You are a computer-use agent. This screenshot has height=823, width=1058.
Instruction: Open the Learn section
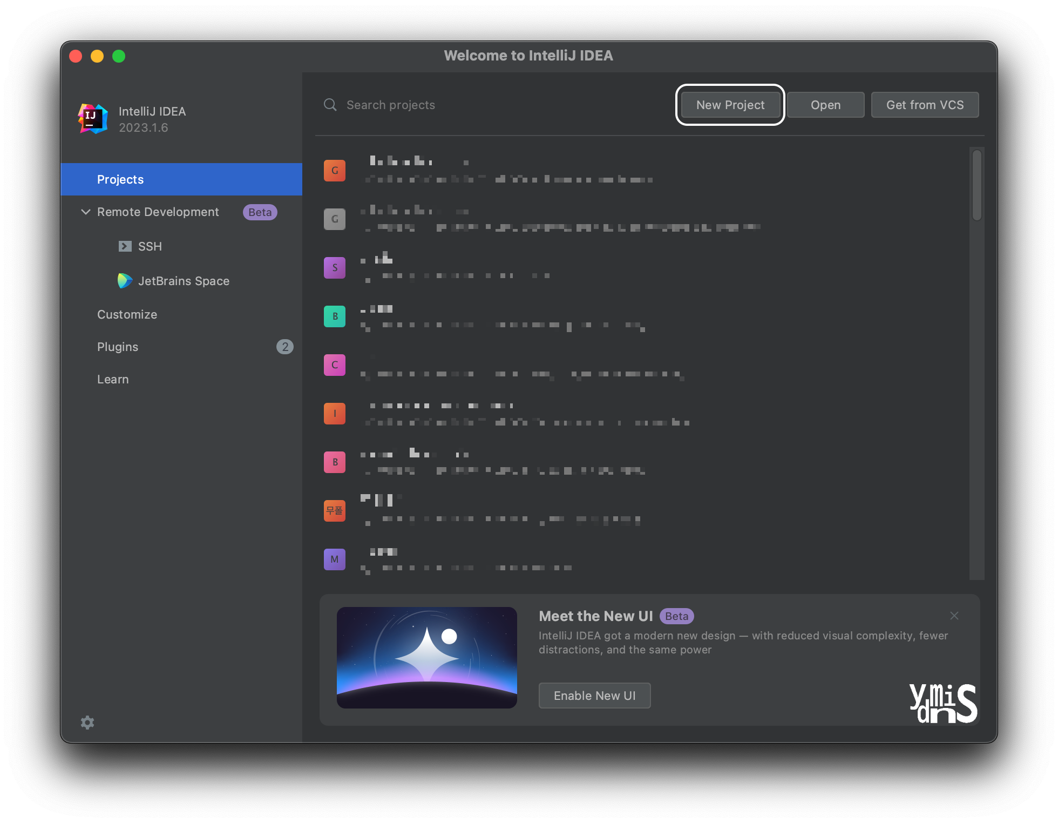pos(113,379)
